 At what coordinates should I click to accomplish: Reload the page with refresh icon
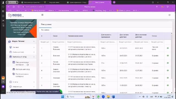pos(19,7)
